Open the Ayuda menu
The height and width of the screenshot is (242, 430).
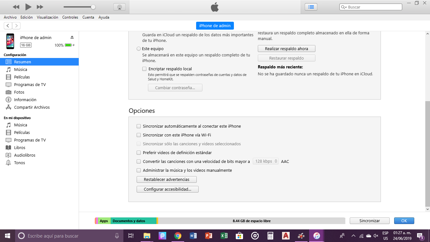[104, 17]
